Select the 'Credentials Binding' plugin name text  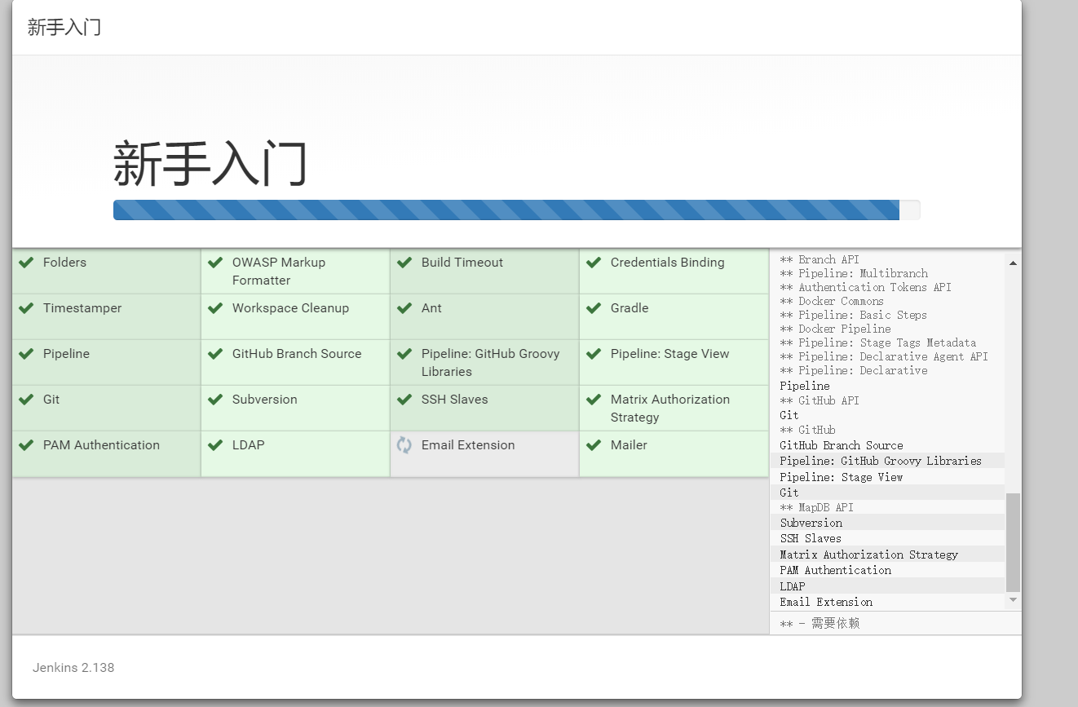click(x=668, y=263)
